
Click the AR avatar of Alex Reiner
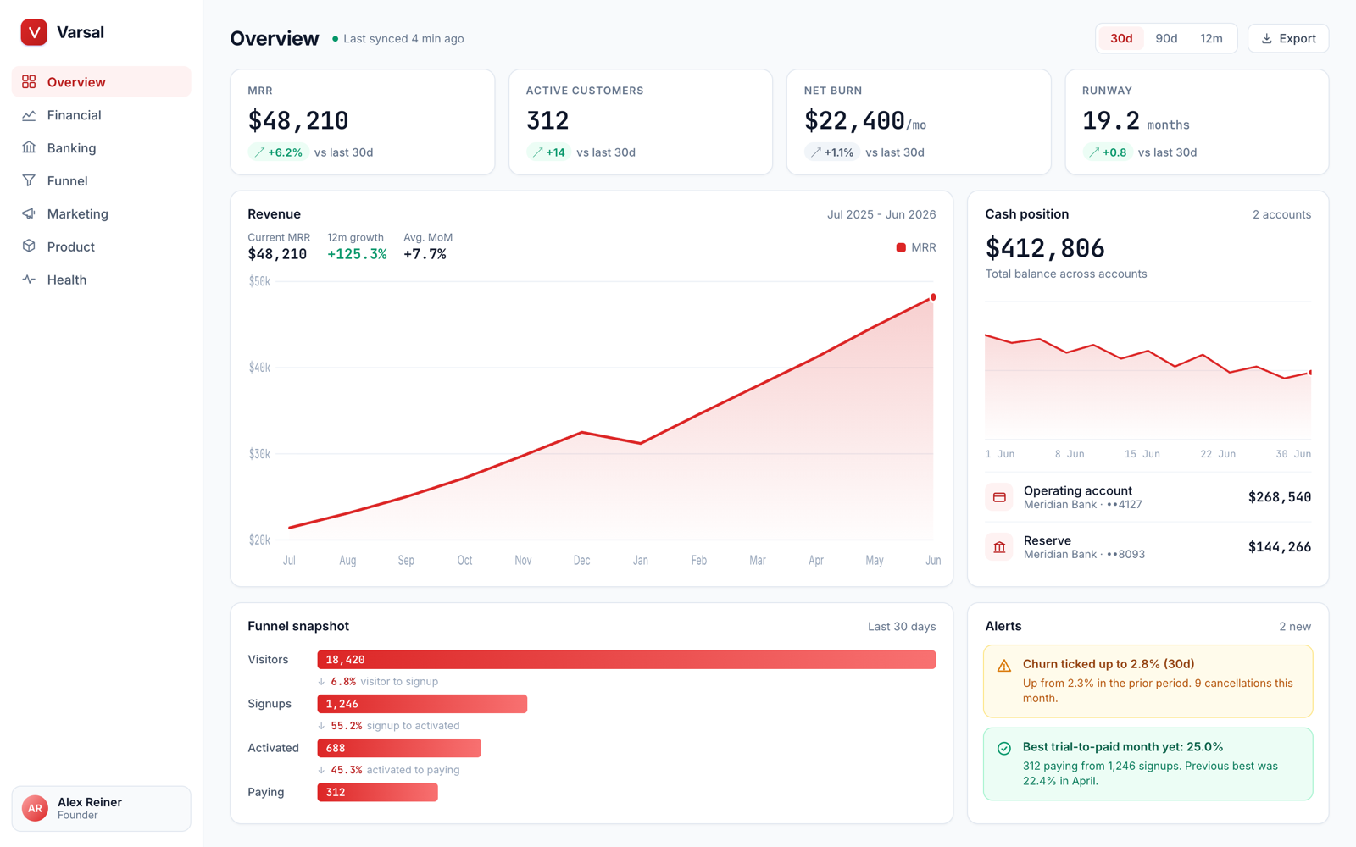click(35, 809)
